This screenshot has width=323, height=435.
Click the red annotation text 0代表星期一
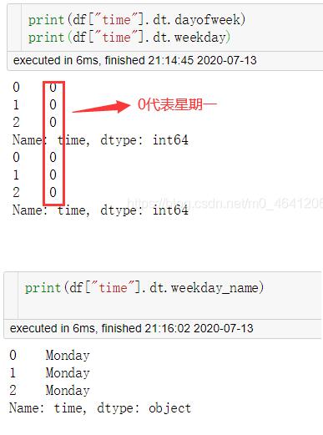(177, 105)
